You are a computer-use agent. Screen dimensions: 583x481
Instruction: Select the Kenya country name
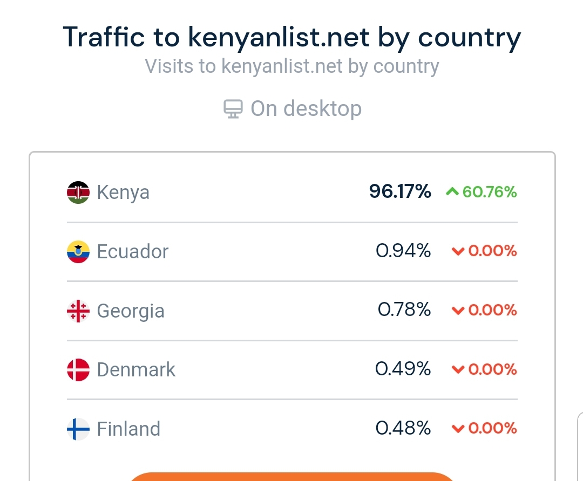pos(123,193)
